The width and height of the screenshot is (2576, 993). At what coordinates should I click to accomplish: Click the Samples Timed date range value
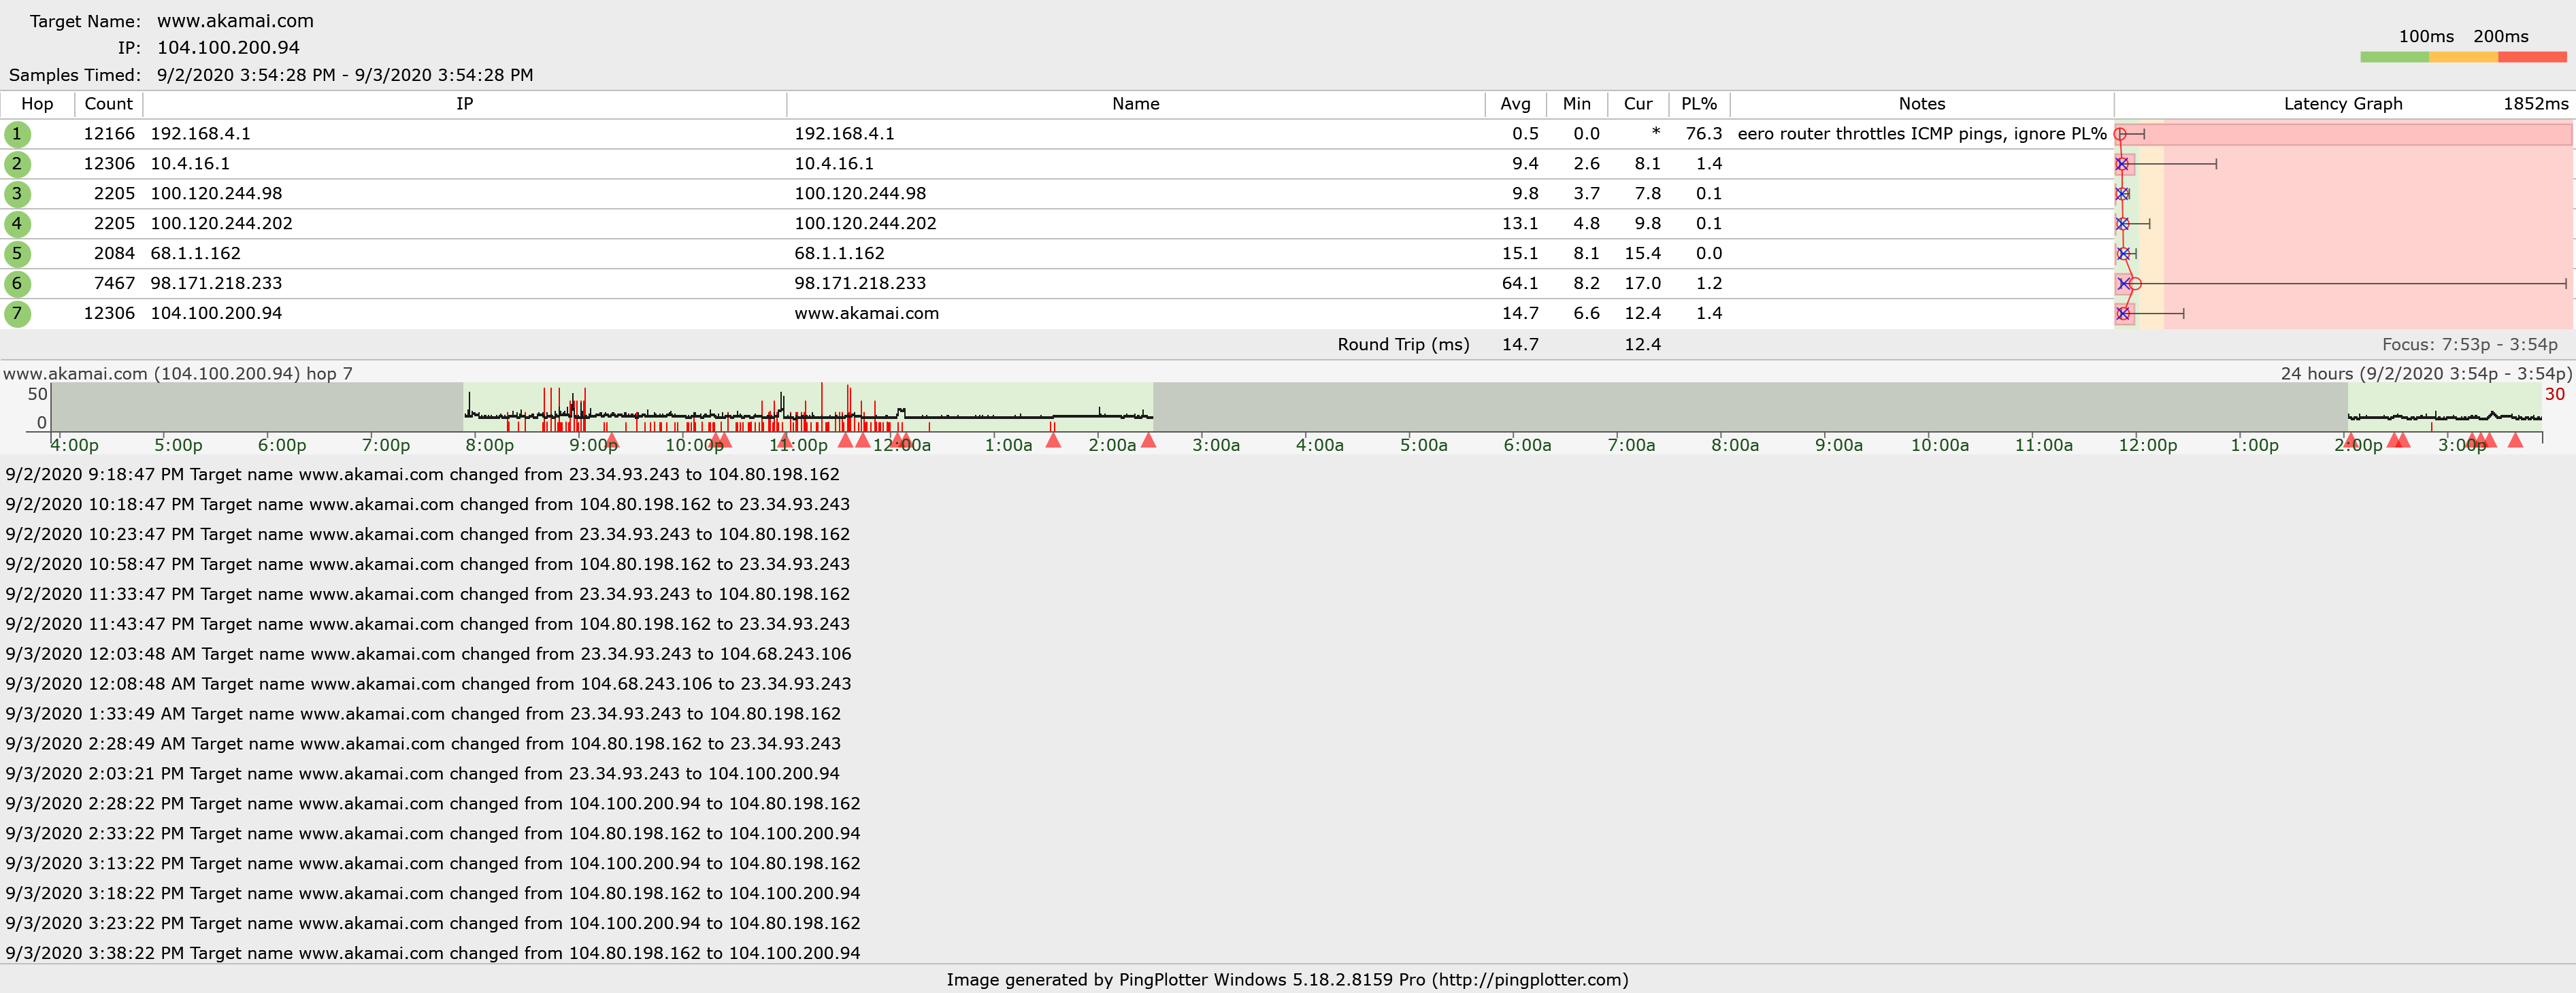345,76
